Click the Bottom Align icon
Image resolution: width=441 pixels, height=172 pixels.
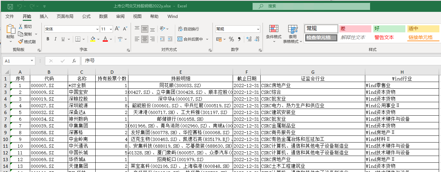[x=152, y=29]
